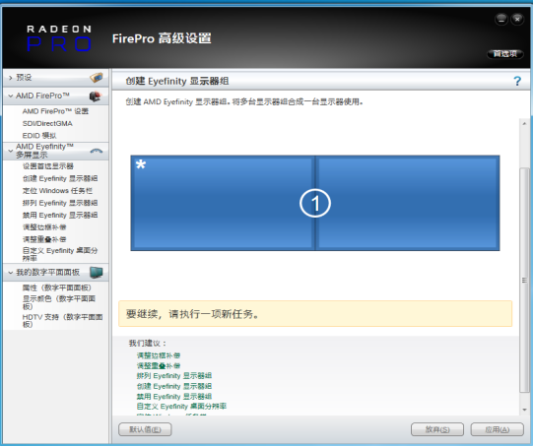Click the blue help question mark icon
Viewport: 534px width, 447px height.
[x=517, y=81]
